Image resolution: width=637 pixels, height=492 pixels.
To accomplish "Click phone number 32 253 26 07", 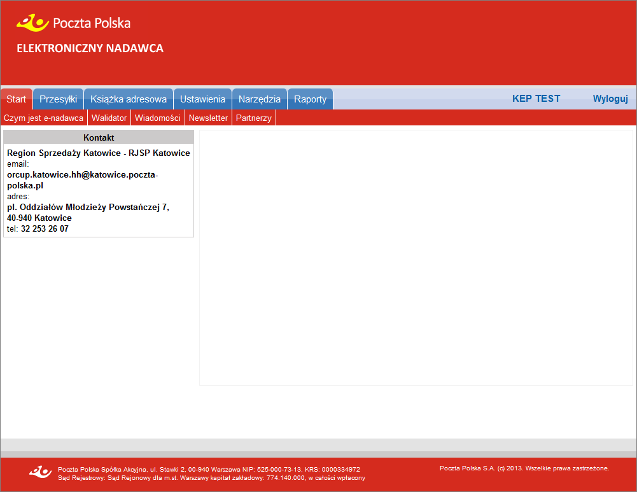I will pyautogui.click(x=45, y=228).
